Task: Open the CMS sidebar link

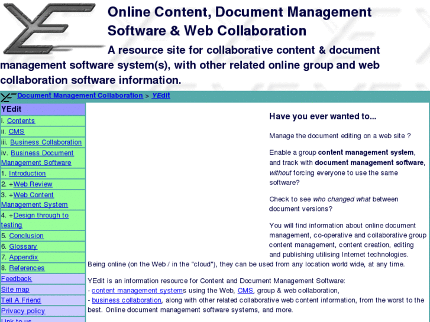Action: [17, 132]
